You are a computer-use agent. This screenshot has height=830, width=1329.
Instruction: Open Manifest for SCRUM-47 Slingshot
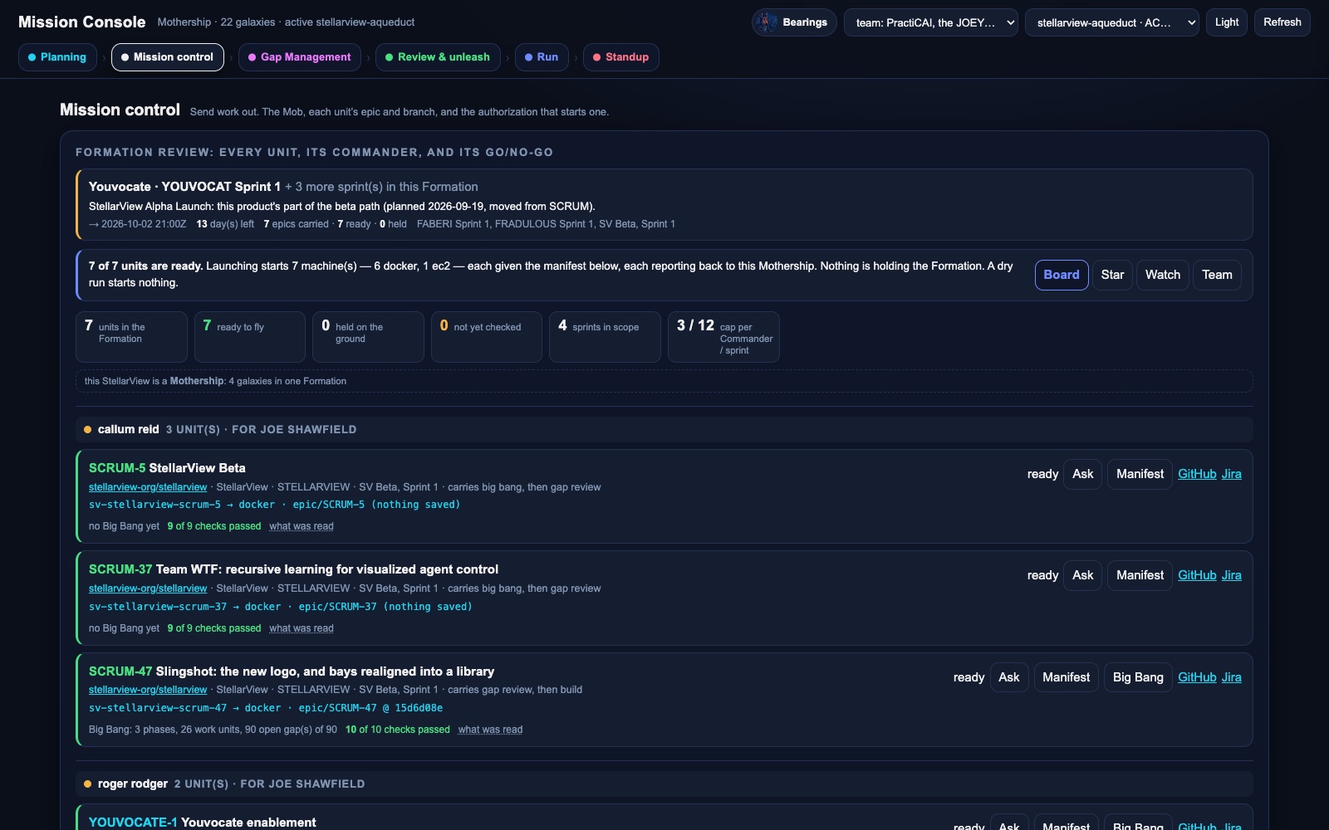pos(1067,677)
